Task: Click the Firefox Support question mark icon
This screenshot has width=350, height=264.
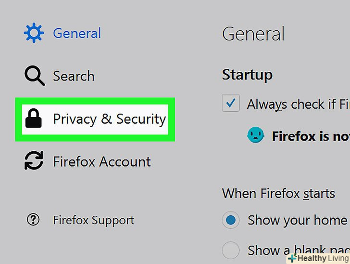Action: pyautogui.click(x=33, y=221)
